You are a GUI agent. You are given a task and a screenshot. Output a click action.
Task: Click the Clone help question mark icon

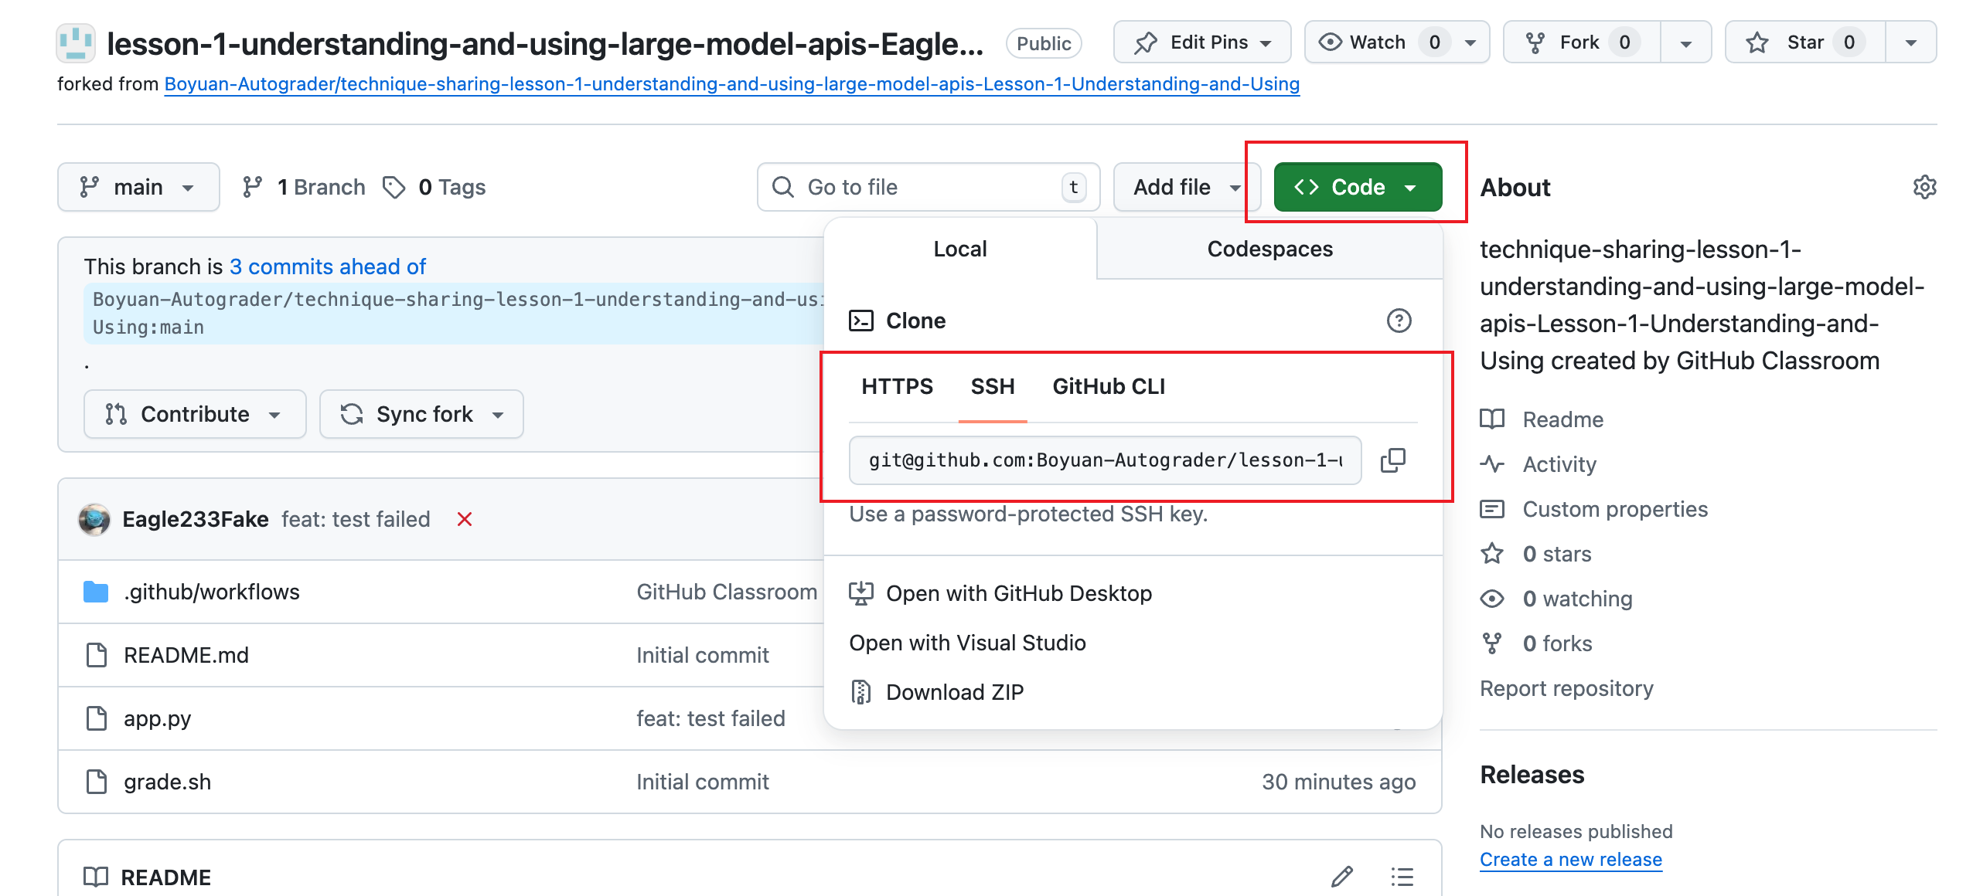[x=1398, y=321]
